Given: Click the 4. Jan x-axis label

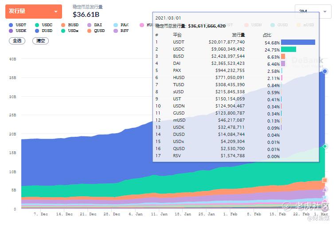Looking at the screenshot, I should (x=136, y=214).
